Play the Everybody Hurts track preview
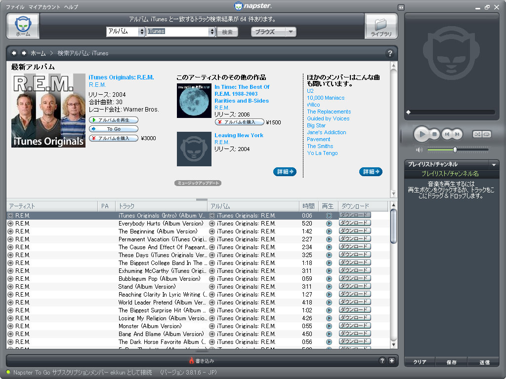The height and width of the screenshot is (379, 506). point(329,224)
